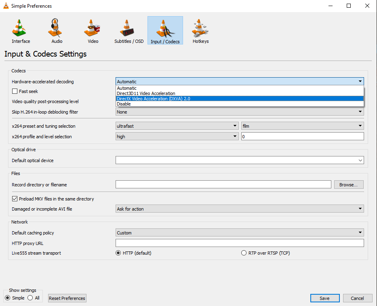Select the Input / Codecs category

[x=165, y=31]
